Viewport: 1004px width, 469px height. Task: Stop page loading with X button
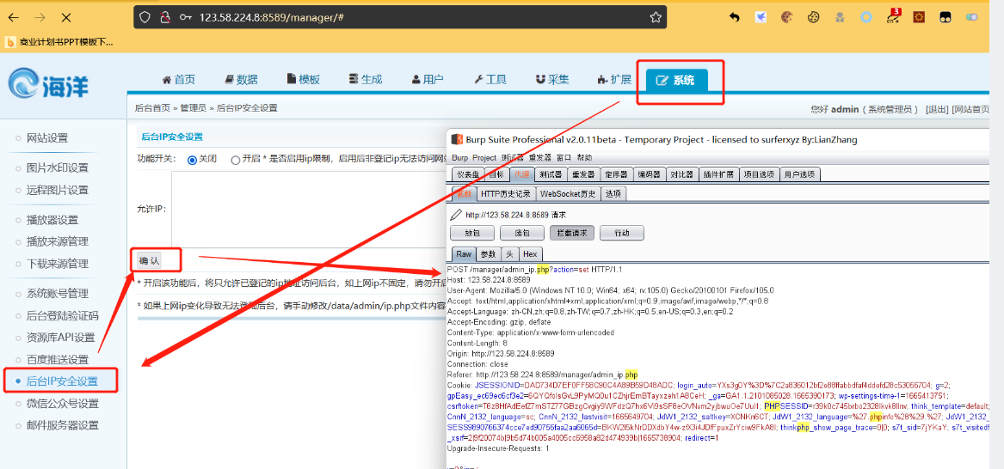tap(66, 17)
